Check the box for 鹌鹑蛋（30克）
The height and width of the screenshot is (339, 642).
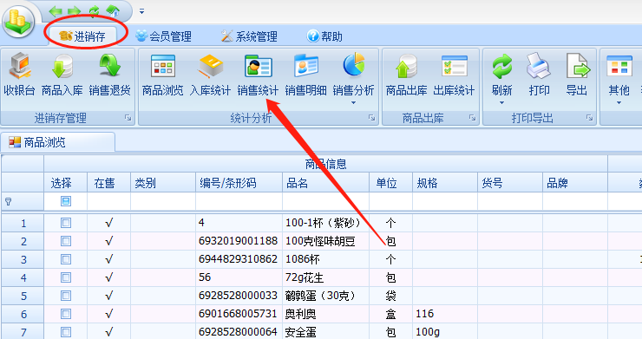[66, 296]
